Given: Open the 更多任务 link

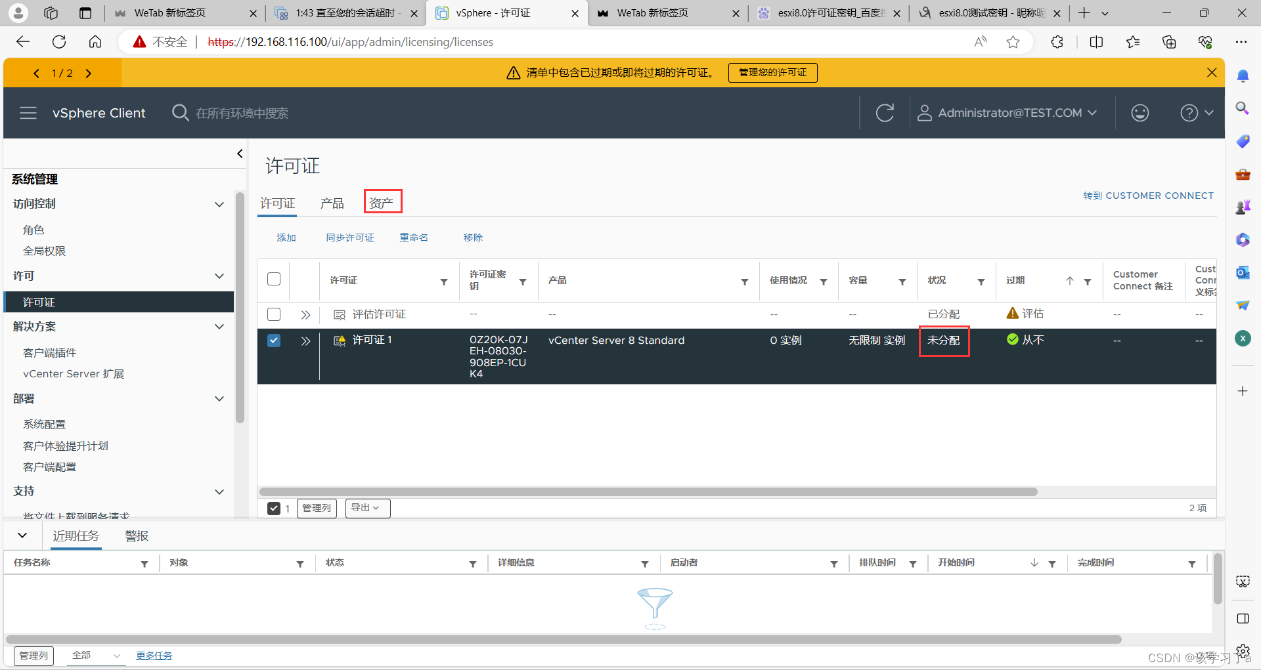Looking at the screenshot, I should [154, 656].
